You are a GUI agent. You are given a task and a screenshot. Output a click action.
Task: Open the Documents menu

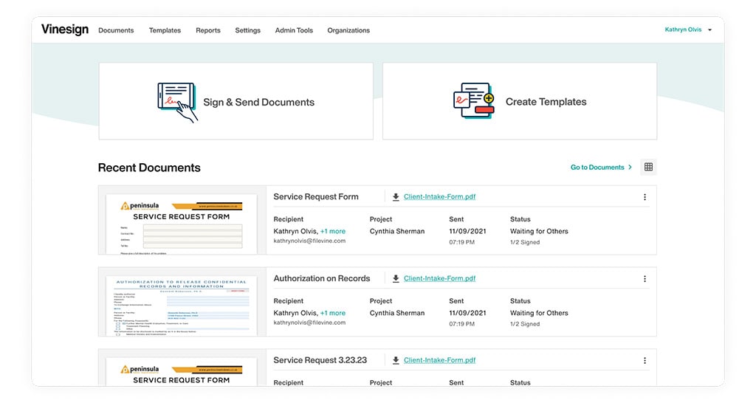(116, 30)
